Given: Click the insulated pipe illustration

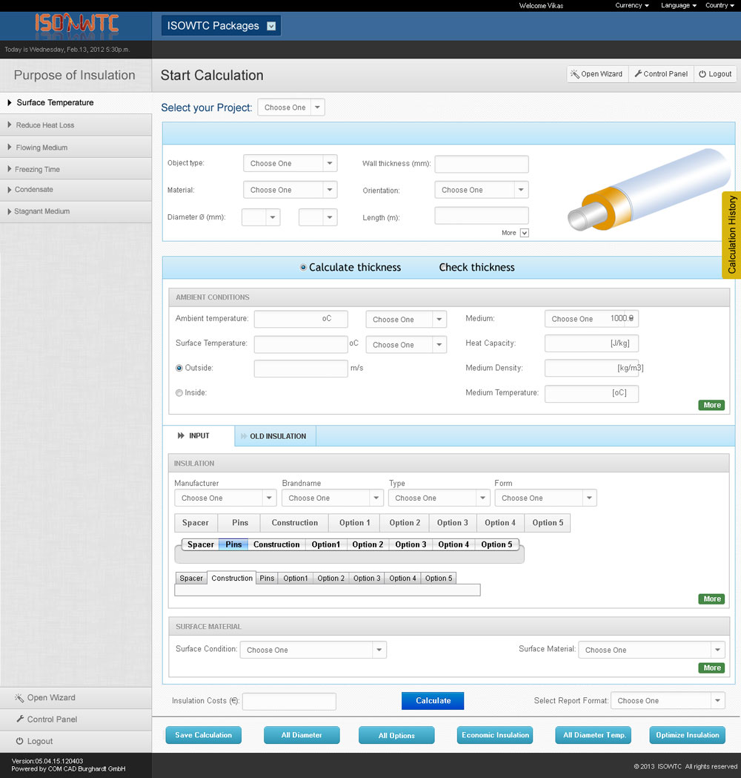Looking at the screenshot, I should point(649,191).
